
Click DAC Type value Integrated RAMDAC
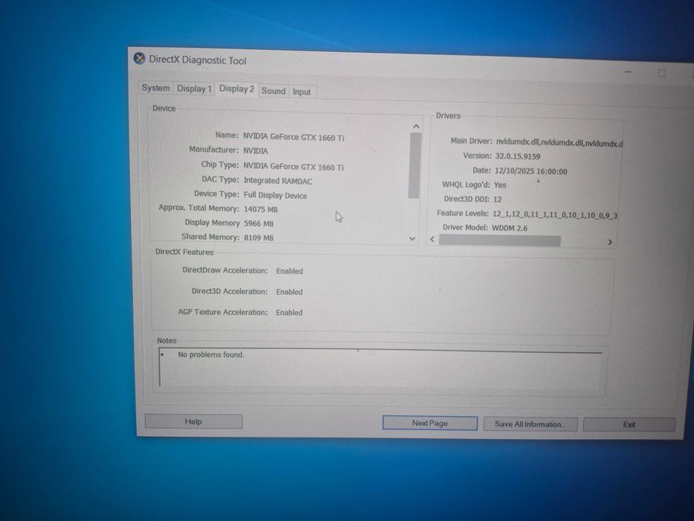click(277, 181)
